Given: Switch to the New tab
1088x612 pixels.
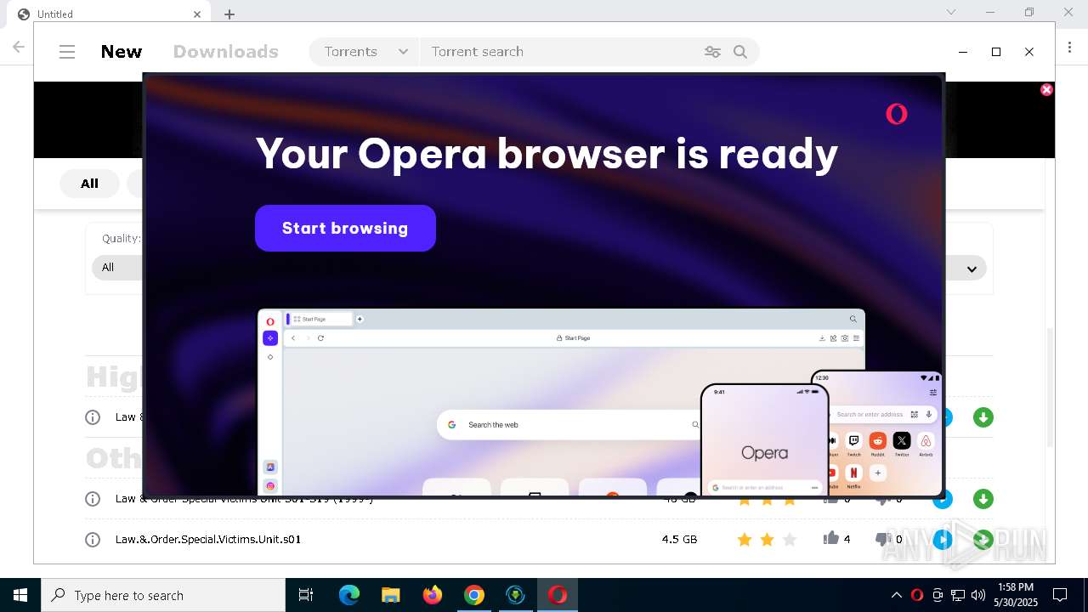Looking at the screenshot, I should click(x=122, y=52).
